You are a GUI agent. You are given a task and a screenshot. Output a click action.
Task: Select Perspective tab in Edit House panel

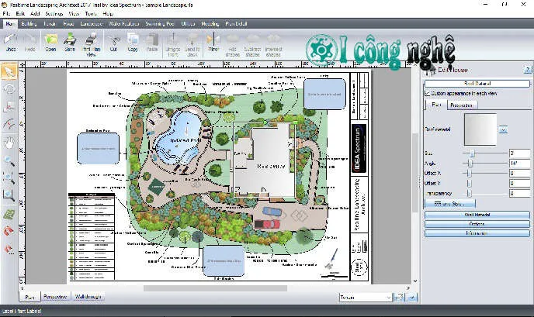pos(462,105)
